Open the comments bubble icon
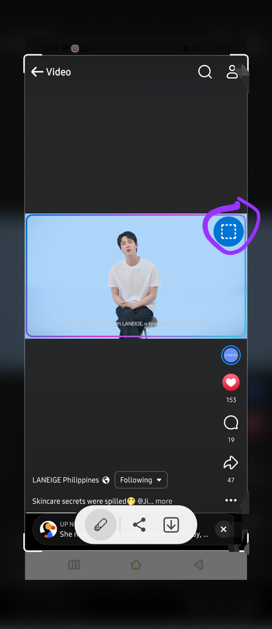Screen dimensions: 272x629 point(230,422)
